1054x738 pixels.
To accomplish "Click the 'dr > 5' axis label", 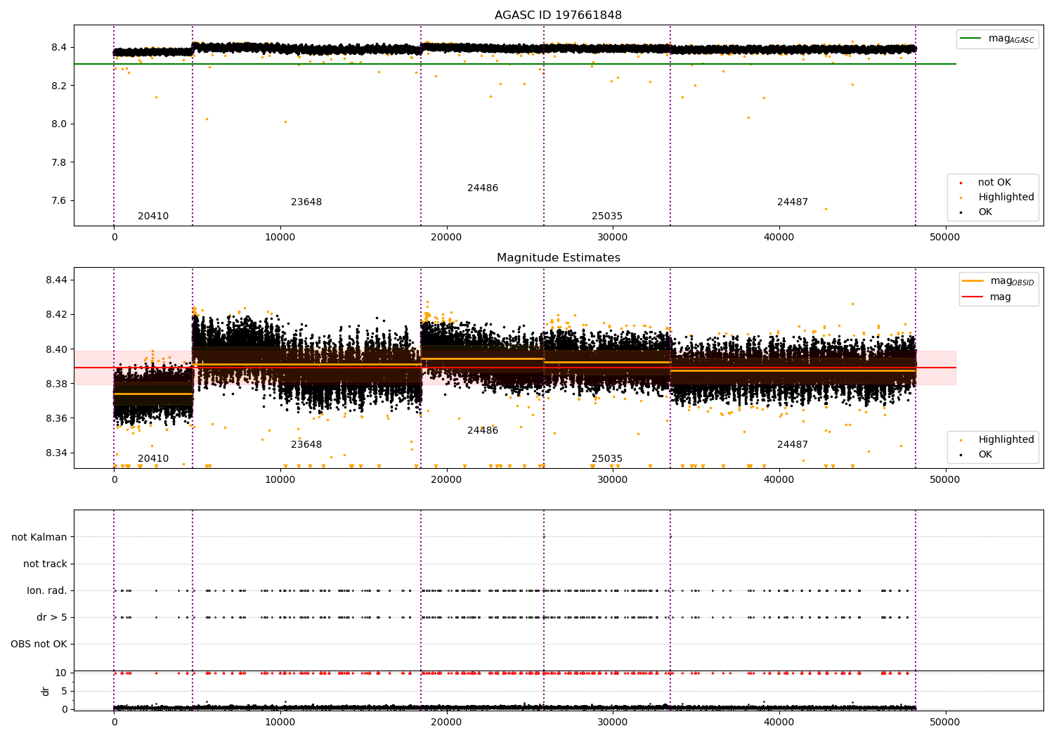I will click(x=52, y=618).
